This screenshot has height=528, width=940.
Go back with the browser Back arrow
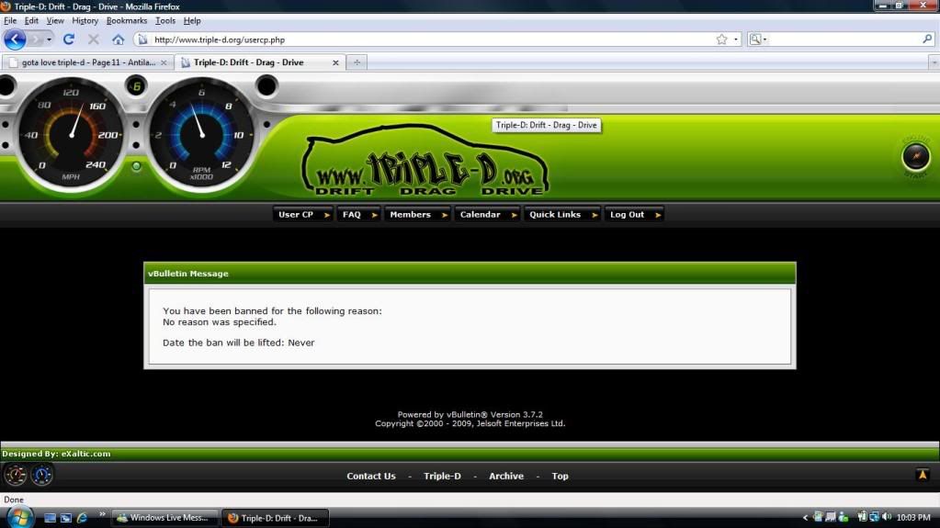15,39
